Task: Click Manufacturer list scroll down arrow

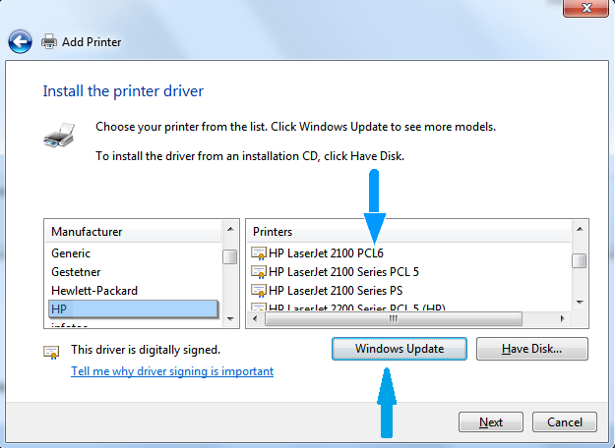Action: 230,318
